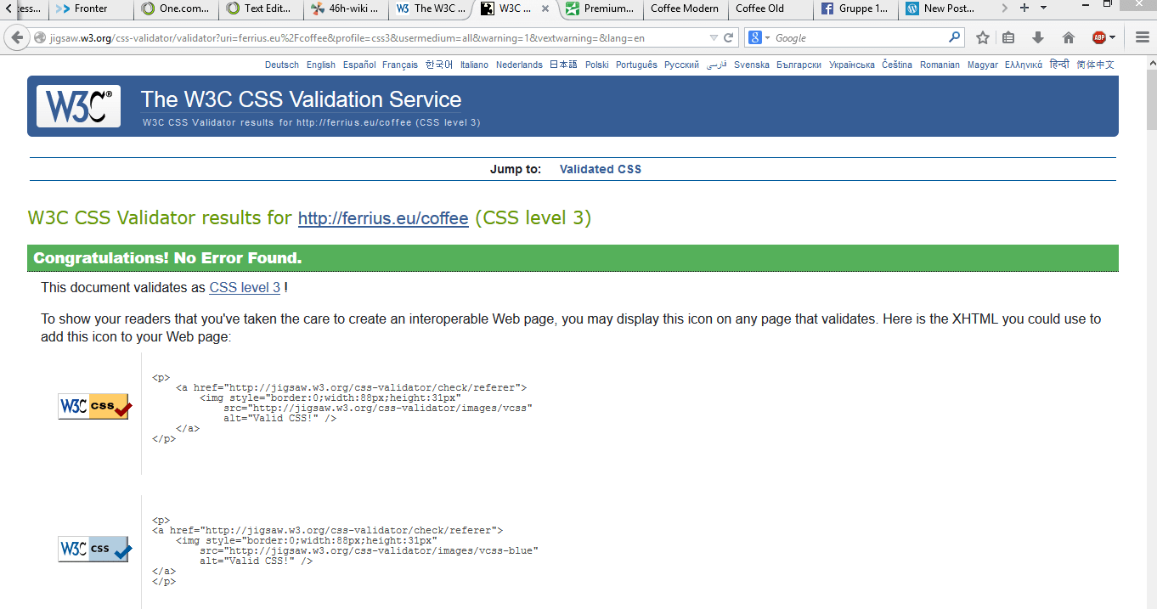This screenshot has width=1157, height=609.
Task: Select English language
Action: [321, 65]
